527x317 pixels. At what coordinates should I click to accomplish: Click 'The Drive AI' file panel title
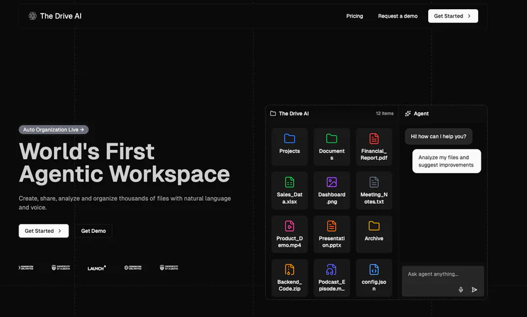pos(294,113)
